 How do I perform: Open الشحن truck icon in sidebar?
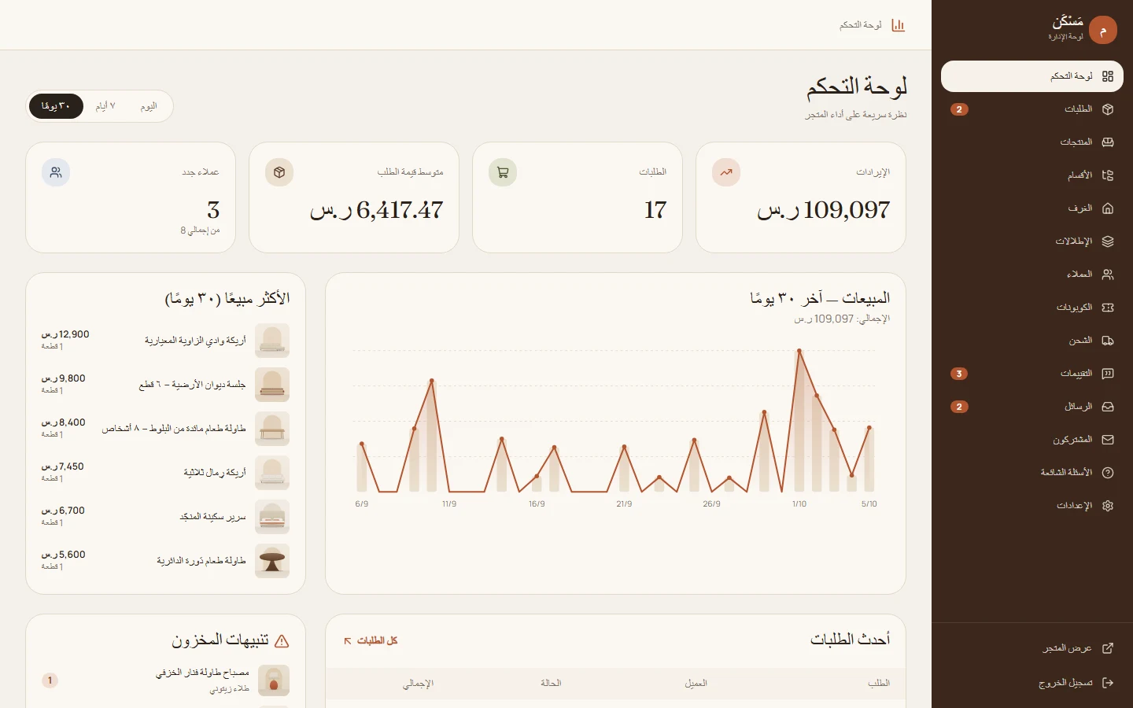[1108, 341]
